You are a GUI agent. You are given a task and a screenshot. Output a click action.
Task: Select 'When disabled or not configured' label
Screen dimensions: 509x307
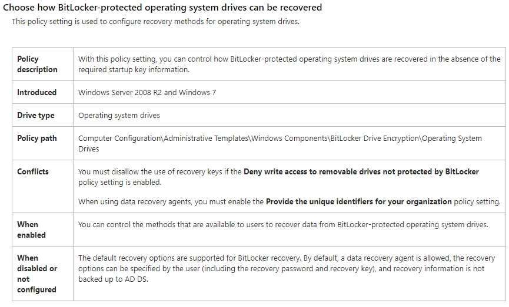[37, 274]
